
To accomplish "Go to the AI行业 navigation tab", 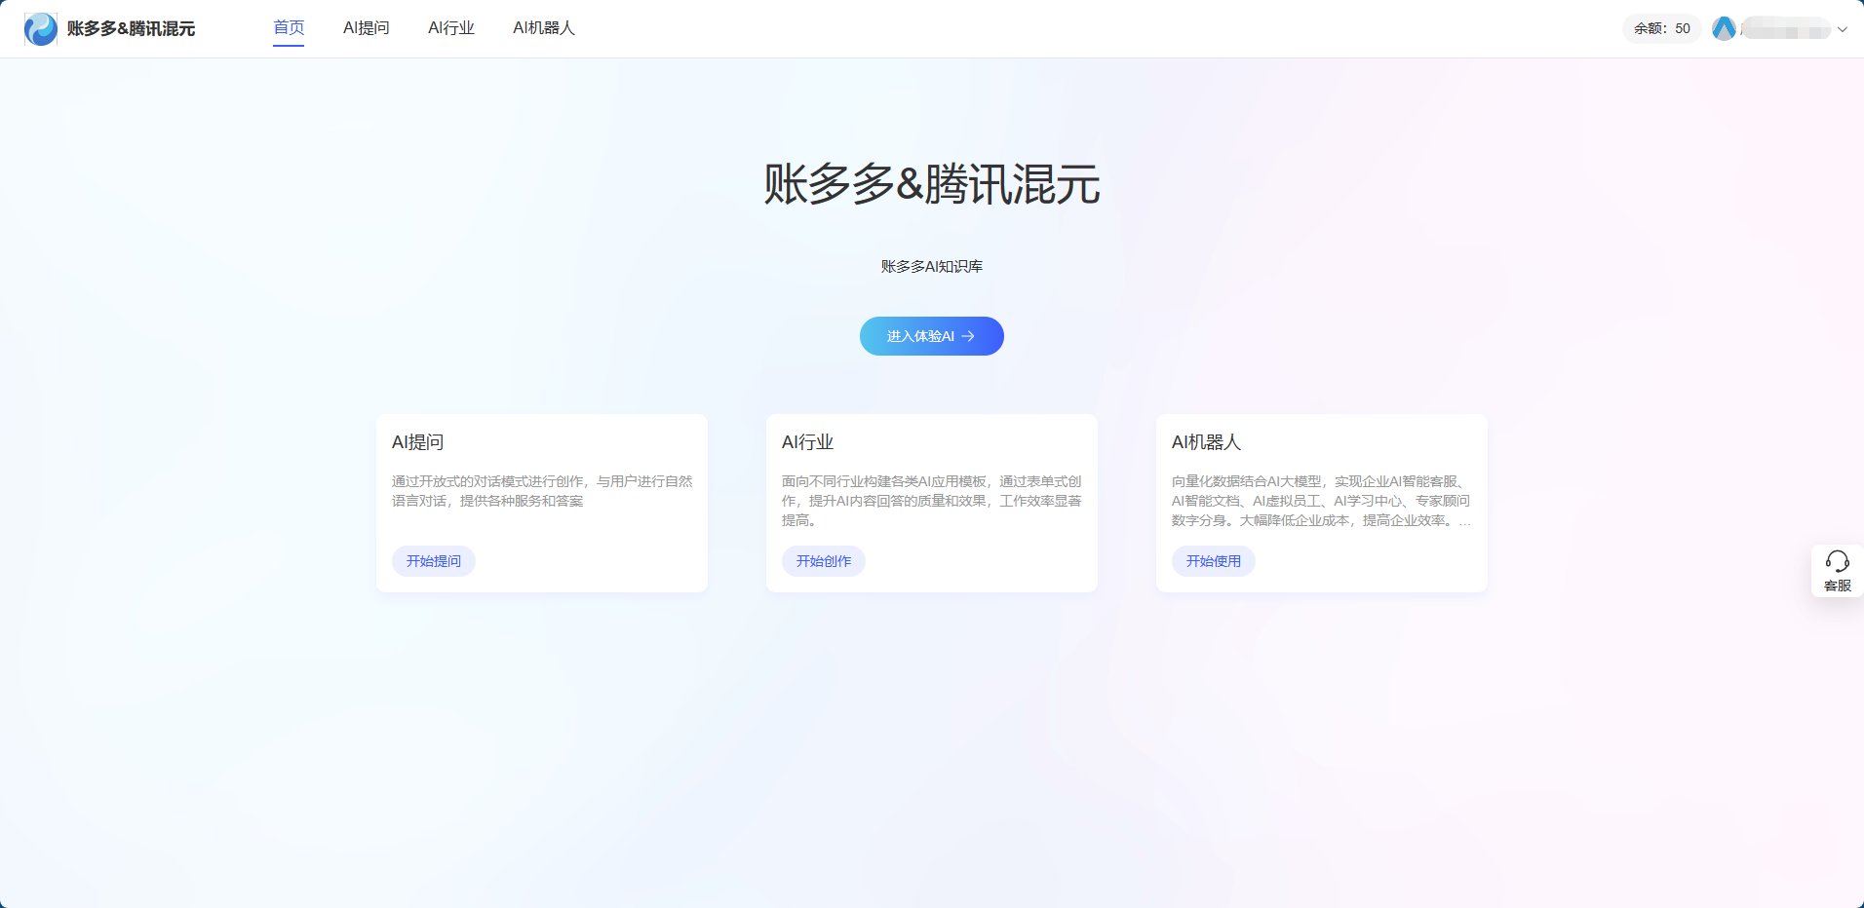I will tap(451, 28).
